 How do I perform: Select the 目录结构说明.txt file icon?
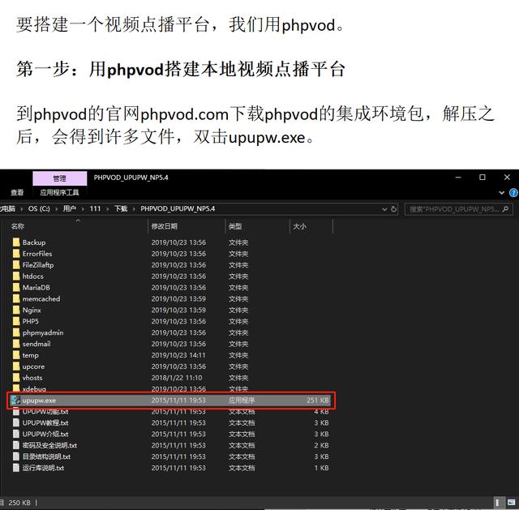[16, 456]
